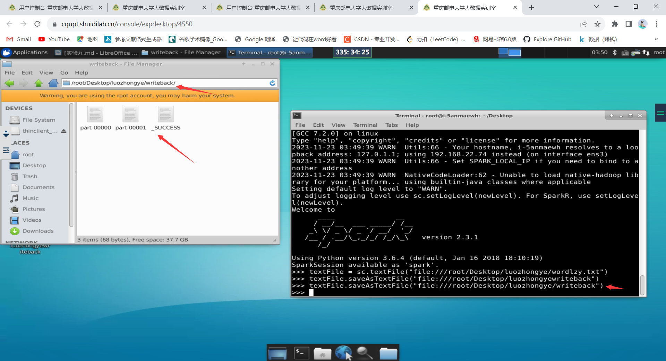Click the file manager's grey forward arrow
This screenshot has height=361, width=666.
24,83
